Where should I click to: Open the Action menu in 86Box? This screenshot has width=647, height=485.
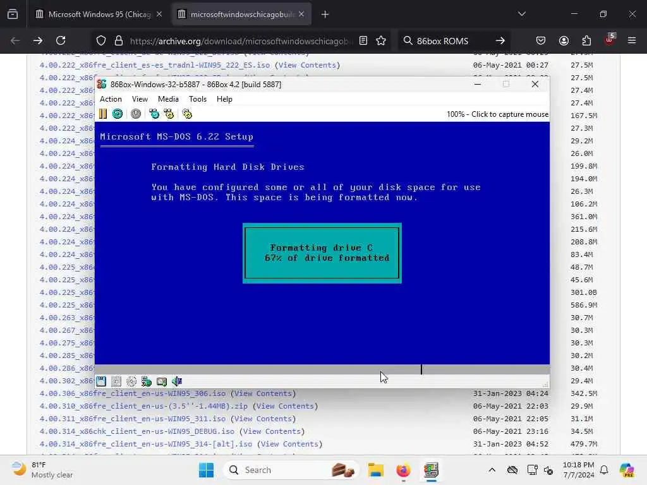pos(111,99)
